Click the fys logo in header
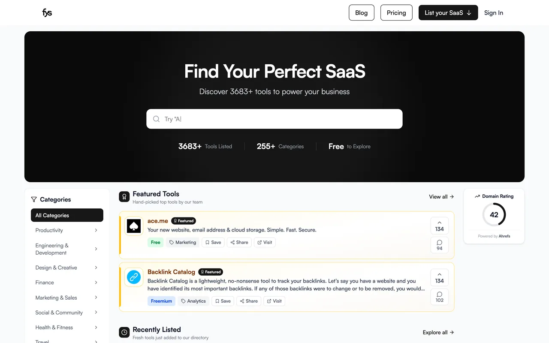549x343 pixels. (47, 13)
